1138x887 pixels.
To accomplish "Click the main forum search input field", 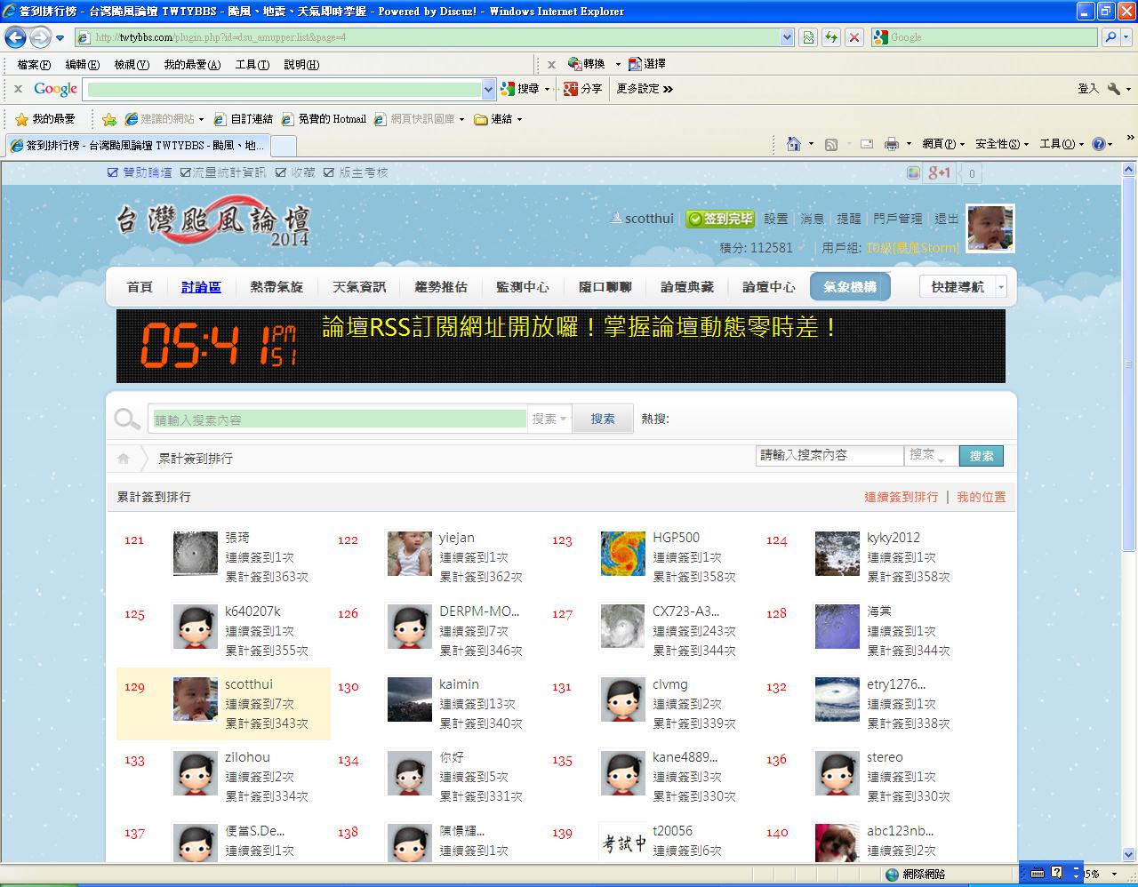I will click(x=340, y=419).
